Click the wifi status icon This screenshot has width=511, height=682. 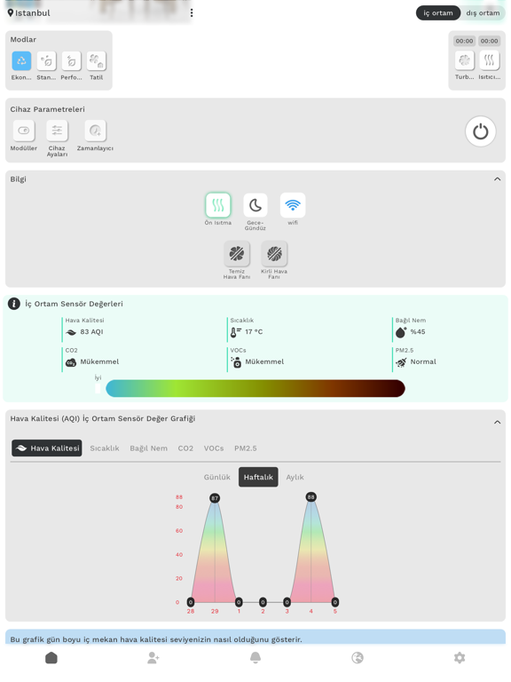pos(293,205)
